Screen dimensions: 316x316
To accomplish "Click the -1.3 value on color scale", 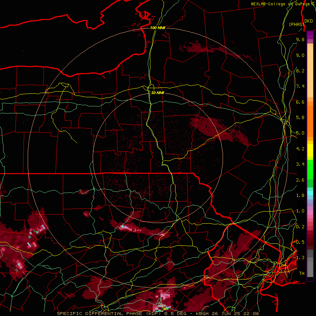I will pyautogui.click(x=299, y=258).
